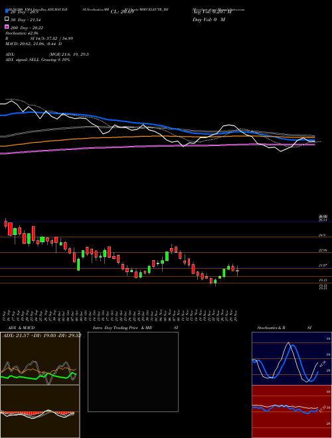Click the MACD histogram mini chart
This screenshot has height=438, width=332.
40,411
